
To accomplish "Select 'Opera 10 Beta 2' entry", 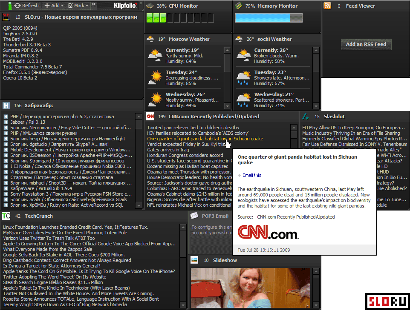I will pos(20,78).
